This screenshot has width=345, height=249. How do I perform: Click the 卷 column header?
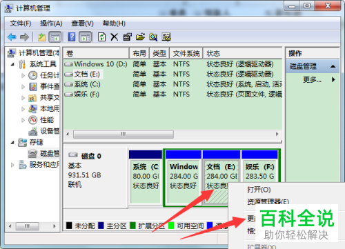click(96, 53)
